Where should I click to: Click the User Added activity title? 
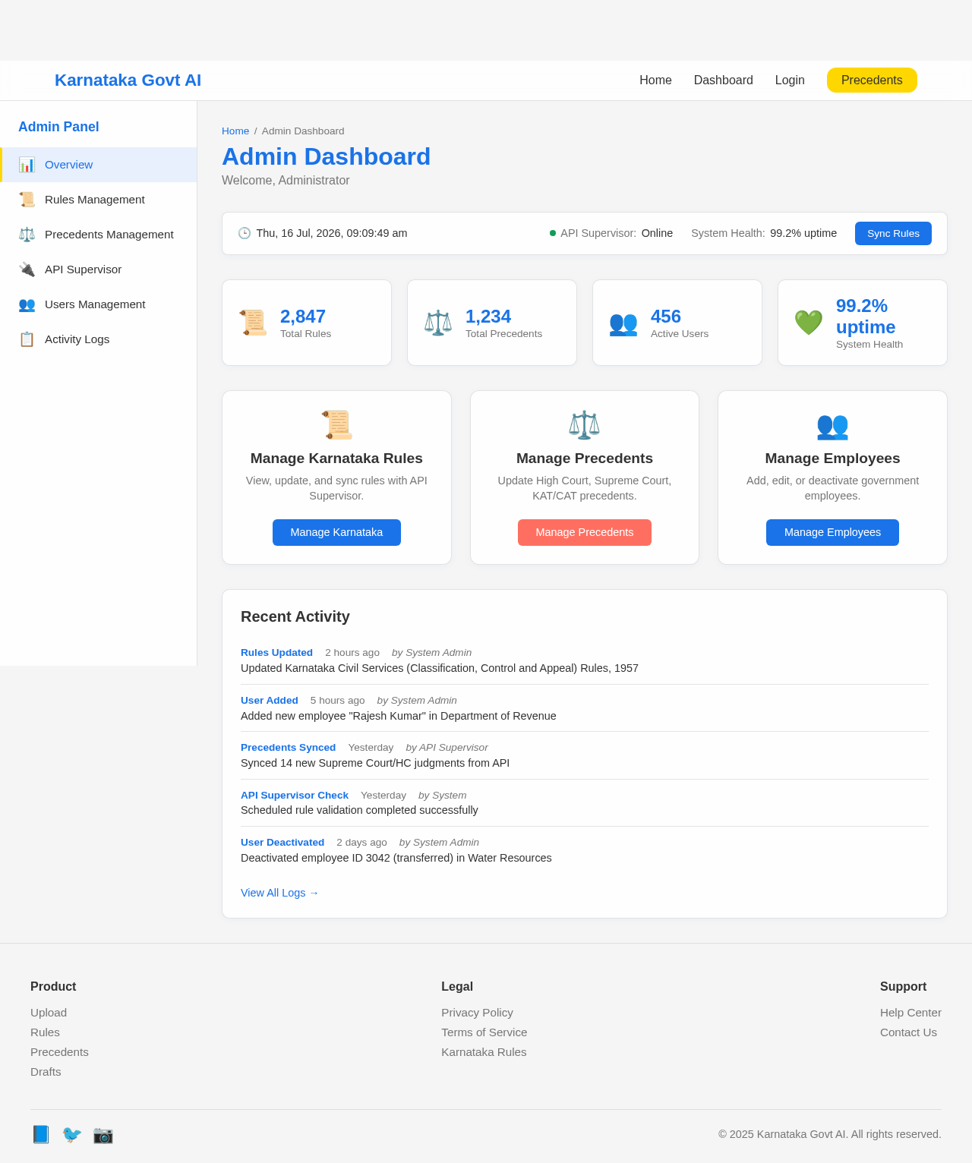(270, 701)
